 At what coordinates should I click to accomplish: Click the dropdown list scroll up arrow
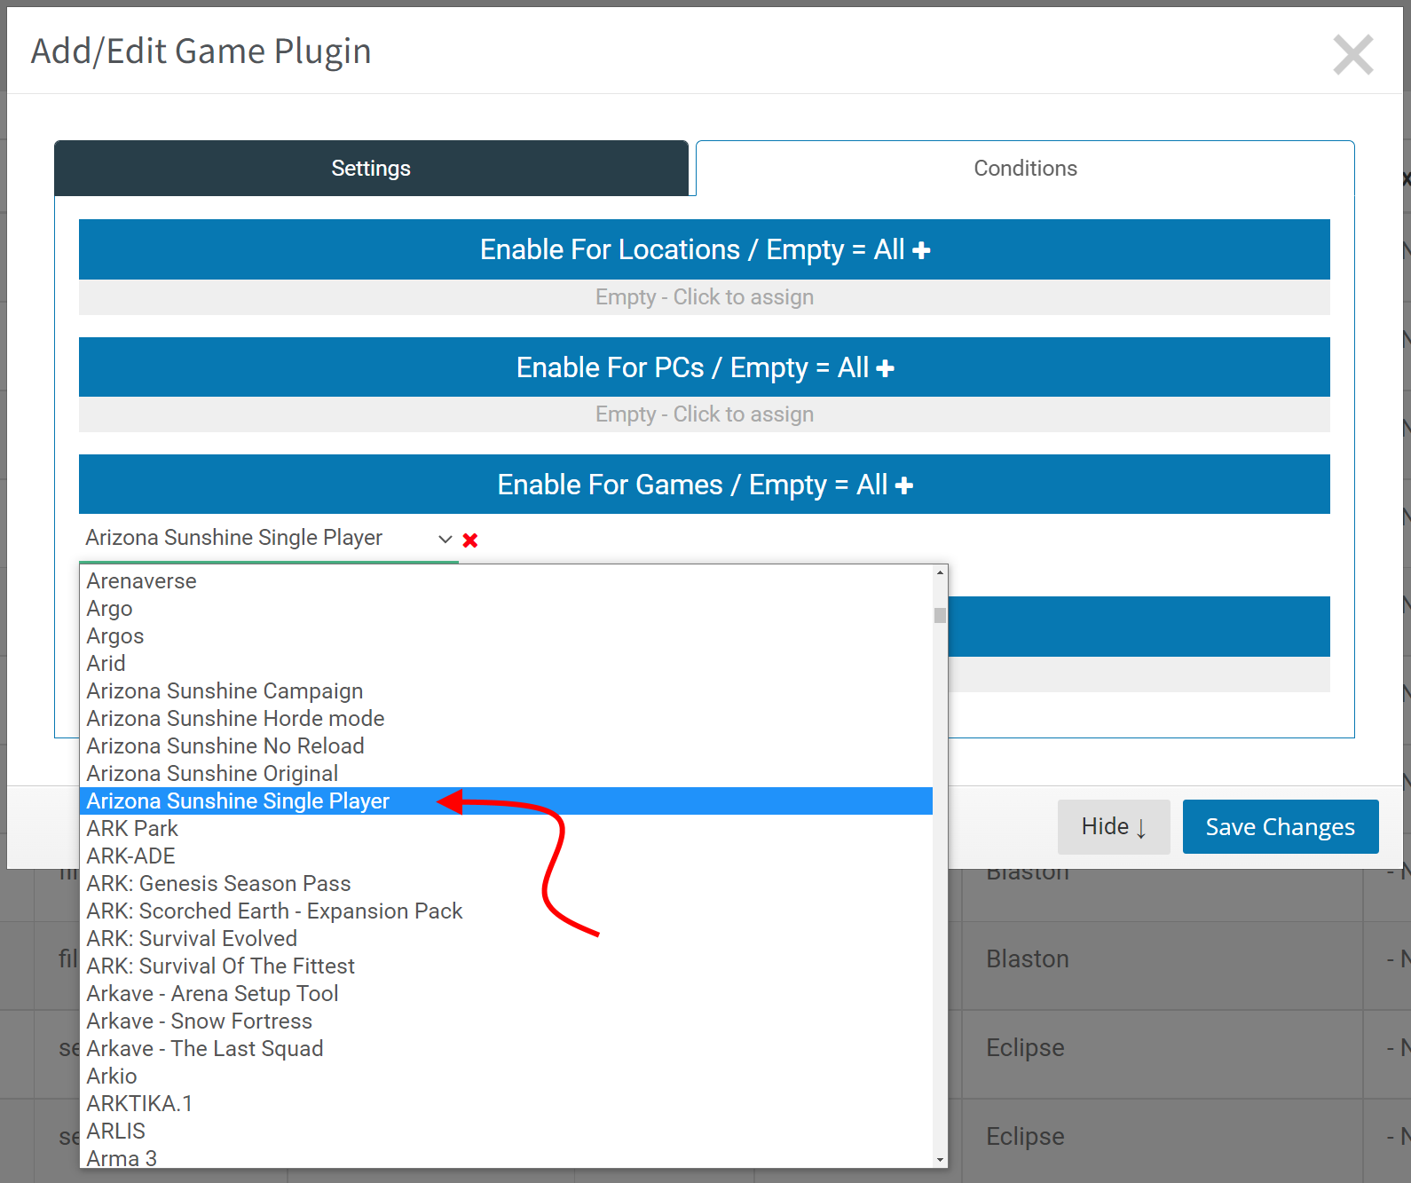point(940,572)
